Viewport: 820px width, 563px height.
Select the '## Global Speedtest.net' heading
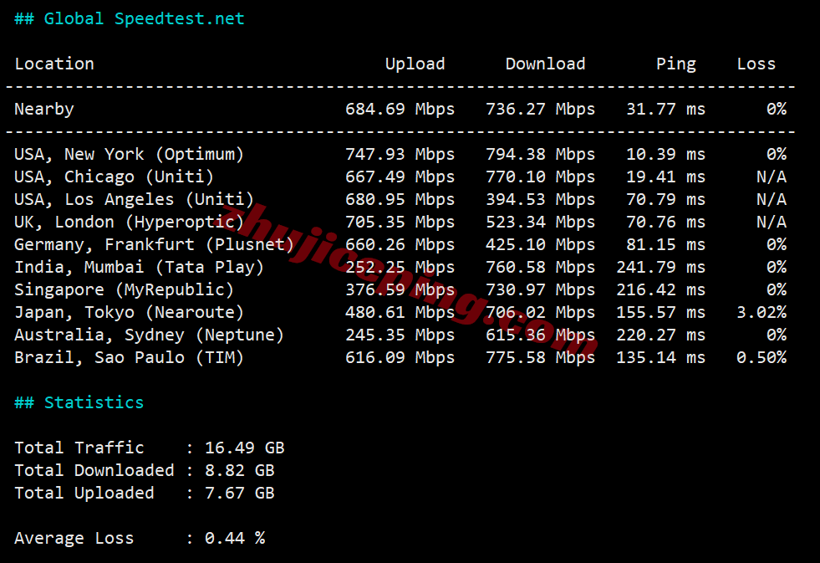click(130, 19)
